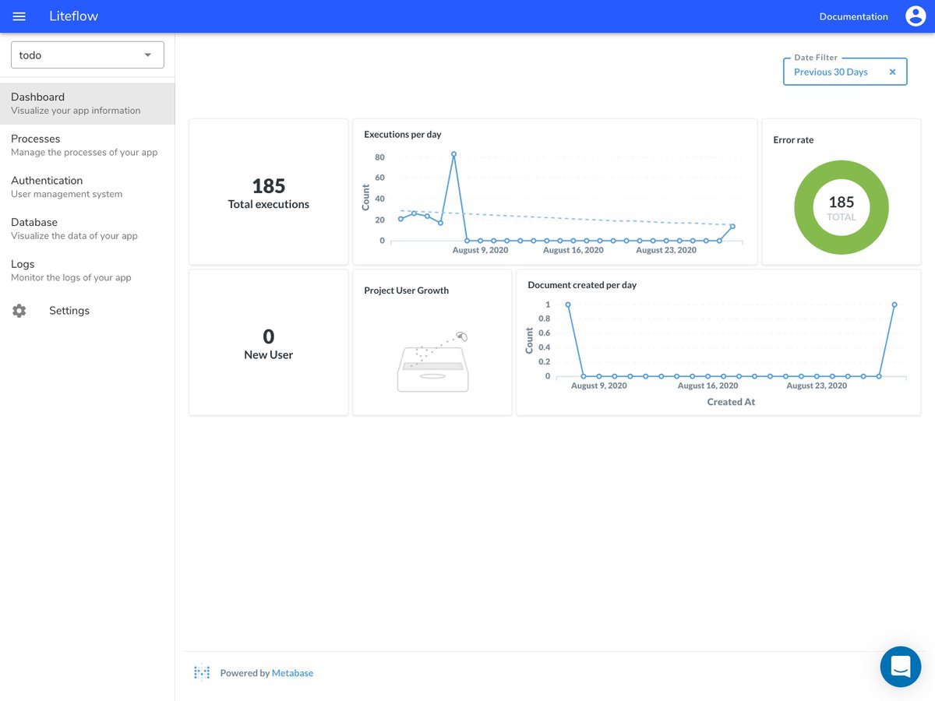Open the todo project selector
Screen dimensions: 935x701
pos(87,55)
